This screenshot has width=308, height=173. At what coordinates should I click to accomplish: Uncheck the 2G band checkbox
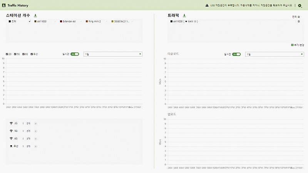[7, 54]
